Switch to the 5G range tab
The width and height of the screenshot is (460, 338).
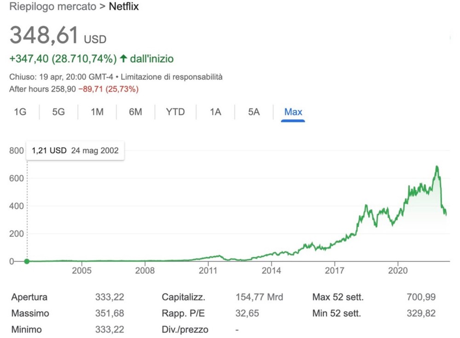58,112
